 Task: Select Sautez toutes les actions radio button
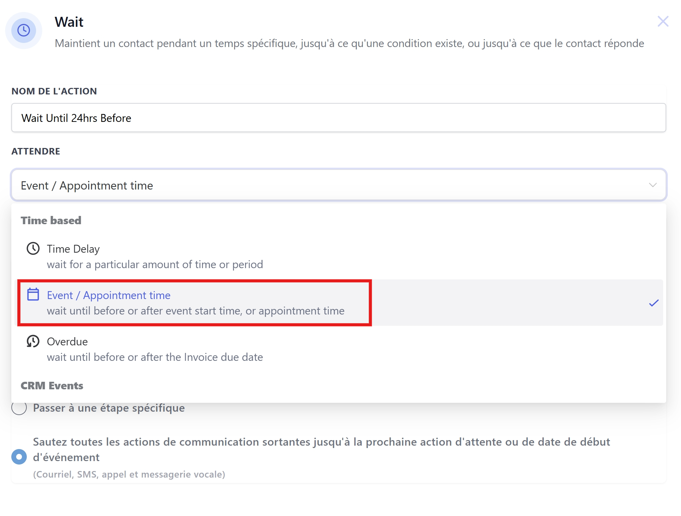pos(19,457)
